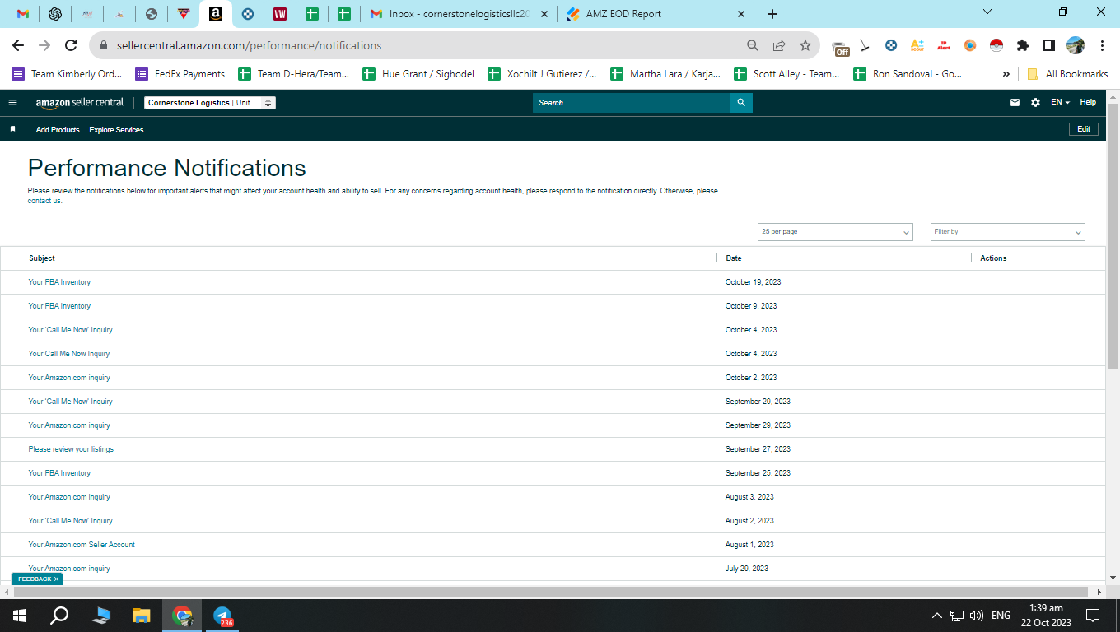Click into the Seller Central search field
The width and height of the screenshot is (1120, 632).
[x=632, y=103]
